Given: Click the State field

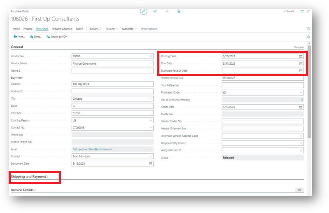Looking at the screenshot, I should (112, 106).
